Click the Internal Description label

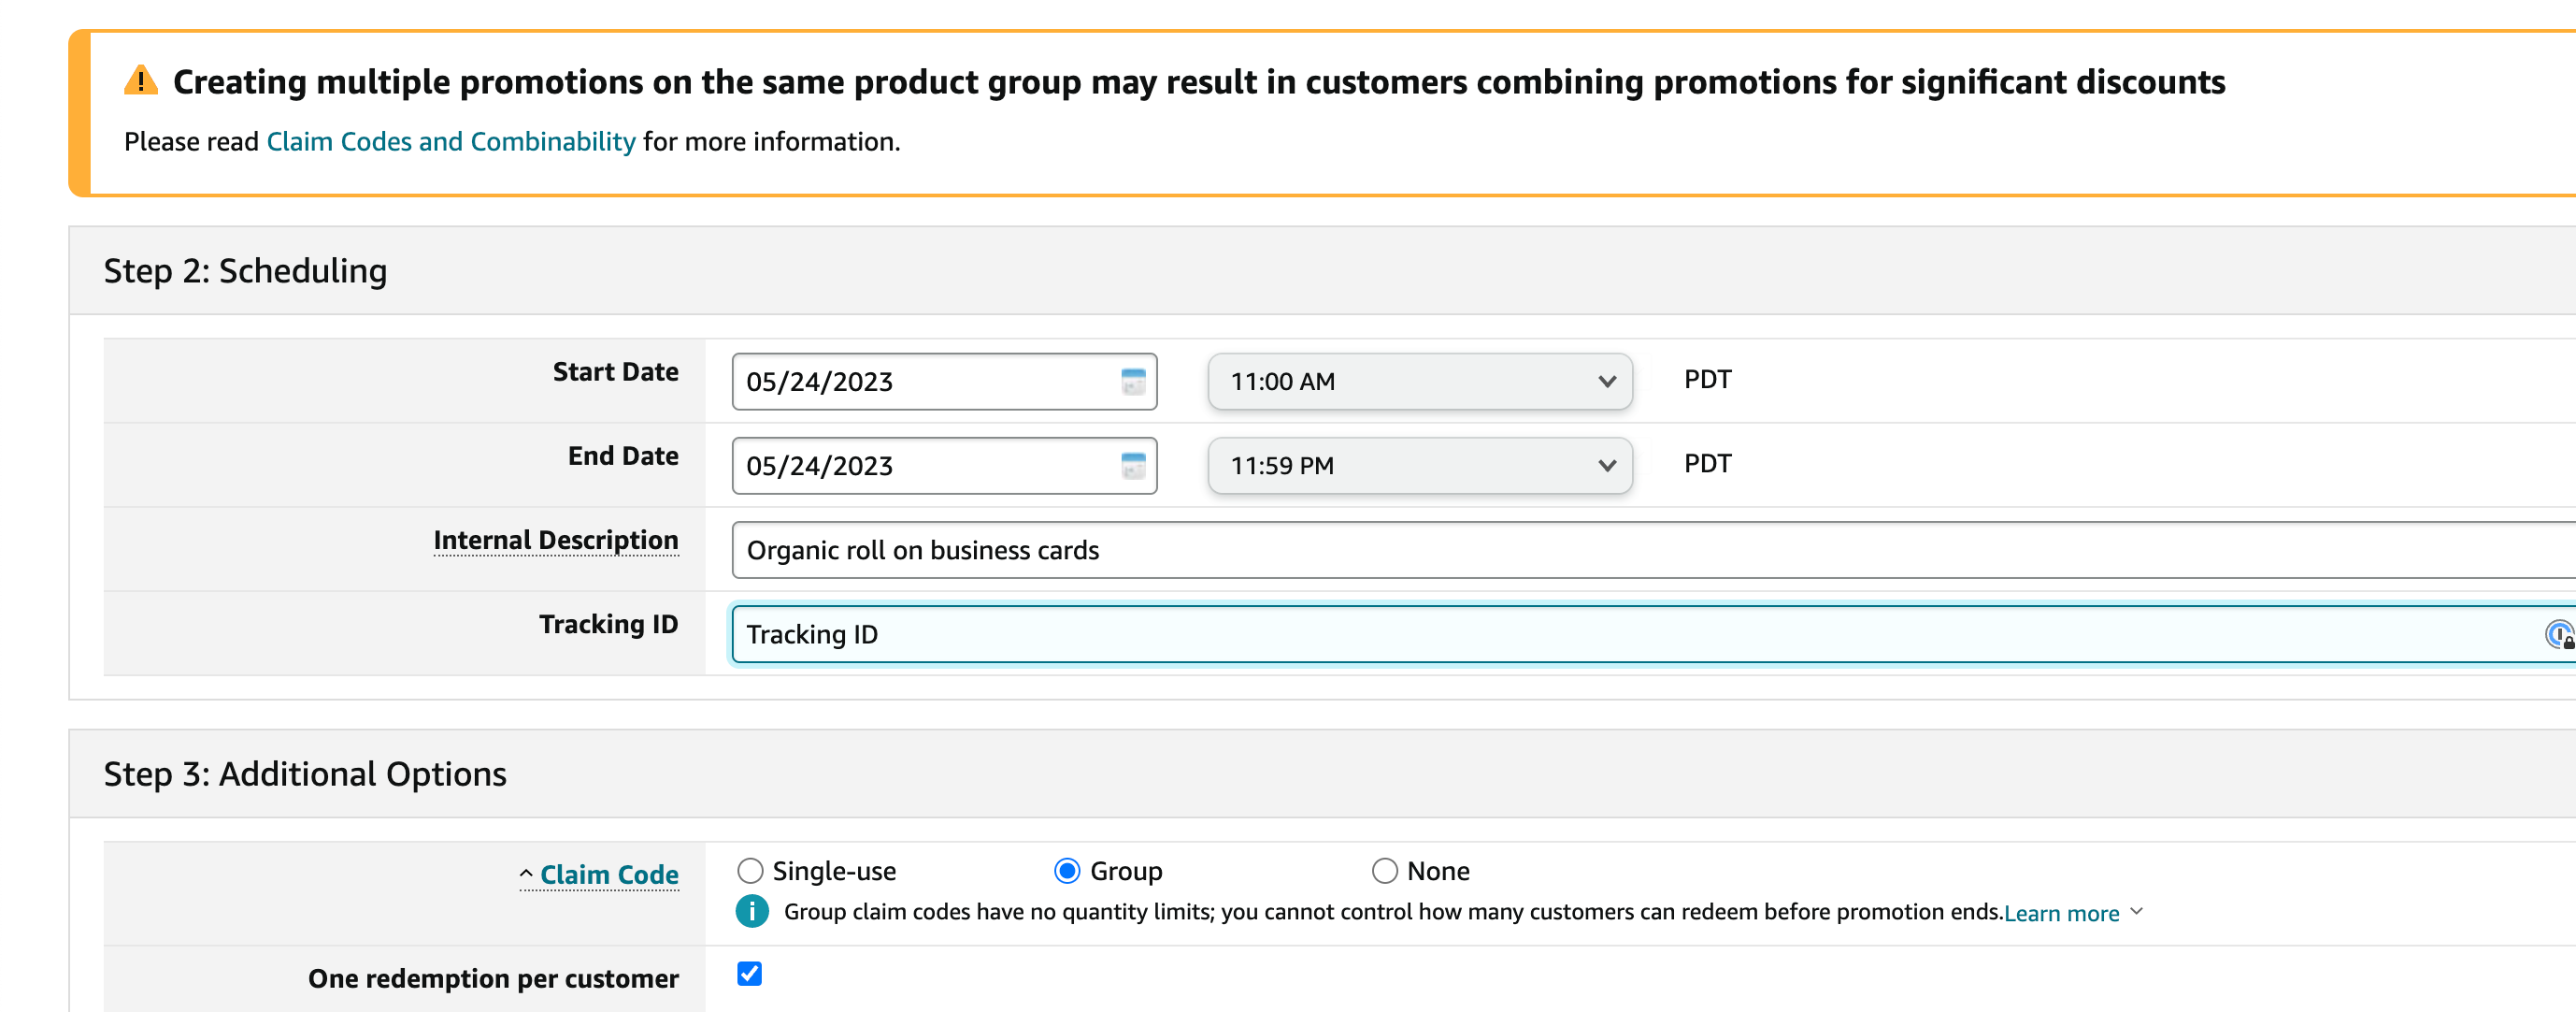click(x=556, y=540)
